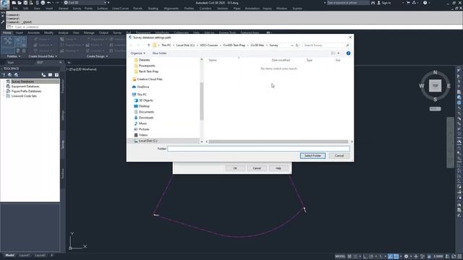Viewport: 463px width, 260px height.
Task: Click the blue help icon in dialog
Action: 349,53
